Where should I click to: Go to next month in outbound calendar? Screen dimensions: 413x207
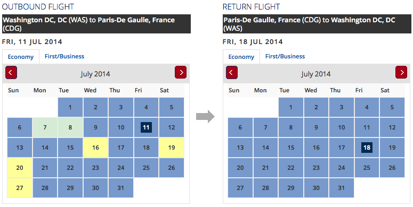click(x=181, y=72)
